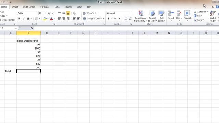The width and height of the screenshot is (219, 123).
Task: Toggle Bold formatting
Action: (19, 19)
